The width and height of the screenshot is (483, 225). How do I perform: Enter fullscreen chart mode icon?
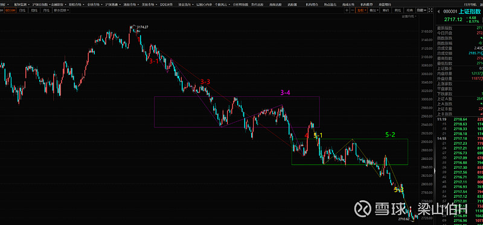[430, 10]
